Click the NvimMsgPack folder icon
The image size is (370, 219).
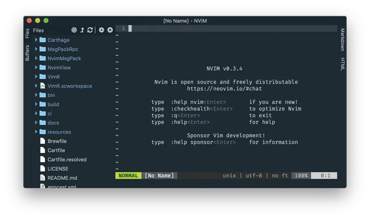43,58
